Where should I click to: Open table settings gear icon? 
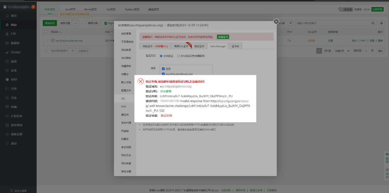tap(381, 23)
